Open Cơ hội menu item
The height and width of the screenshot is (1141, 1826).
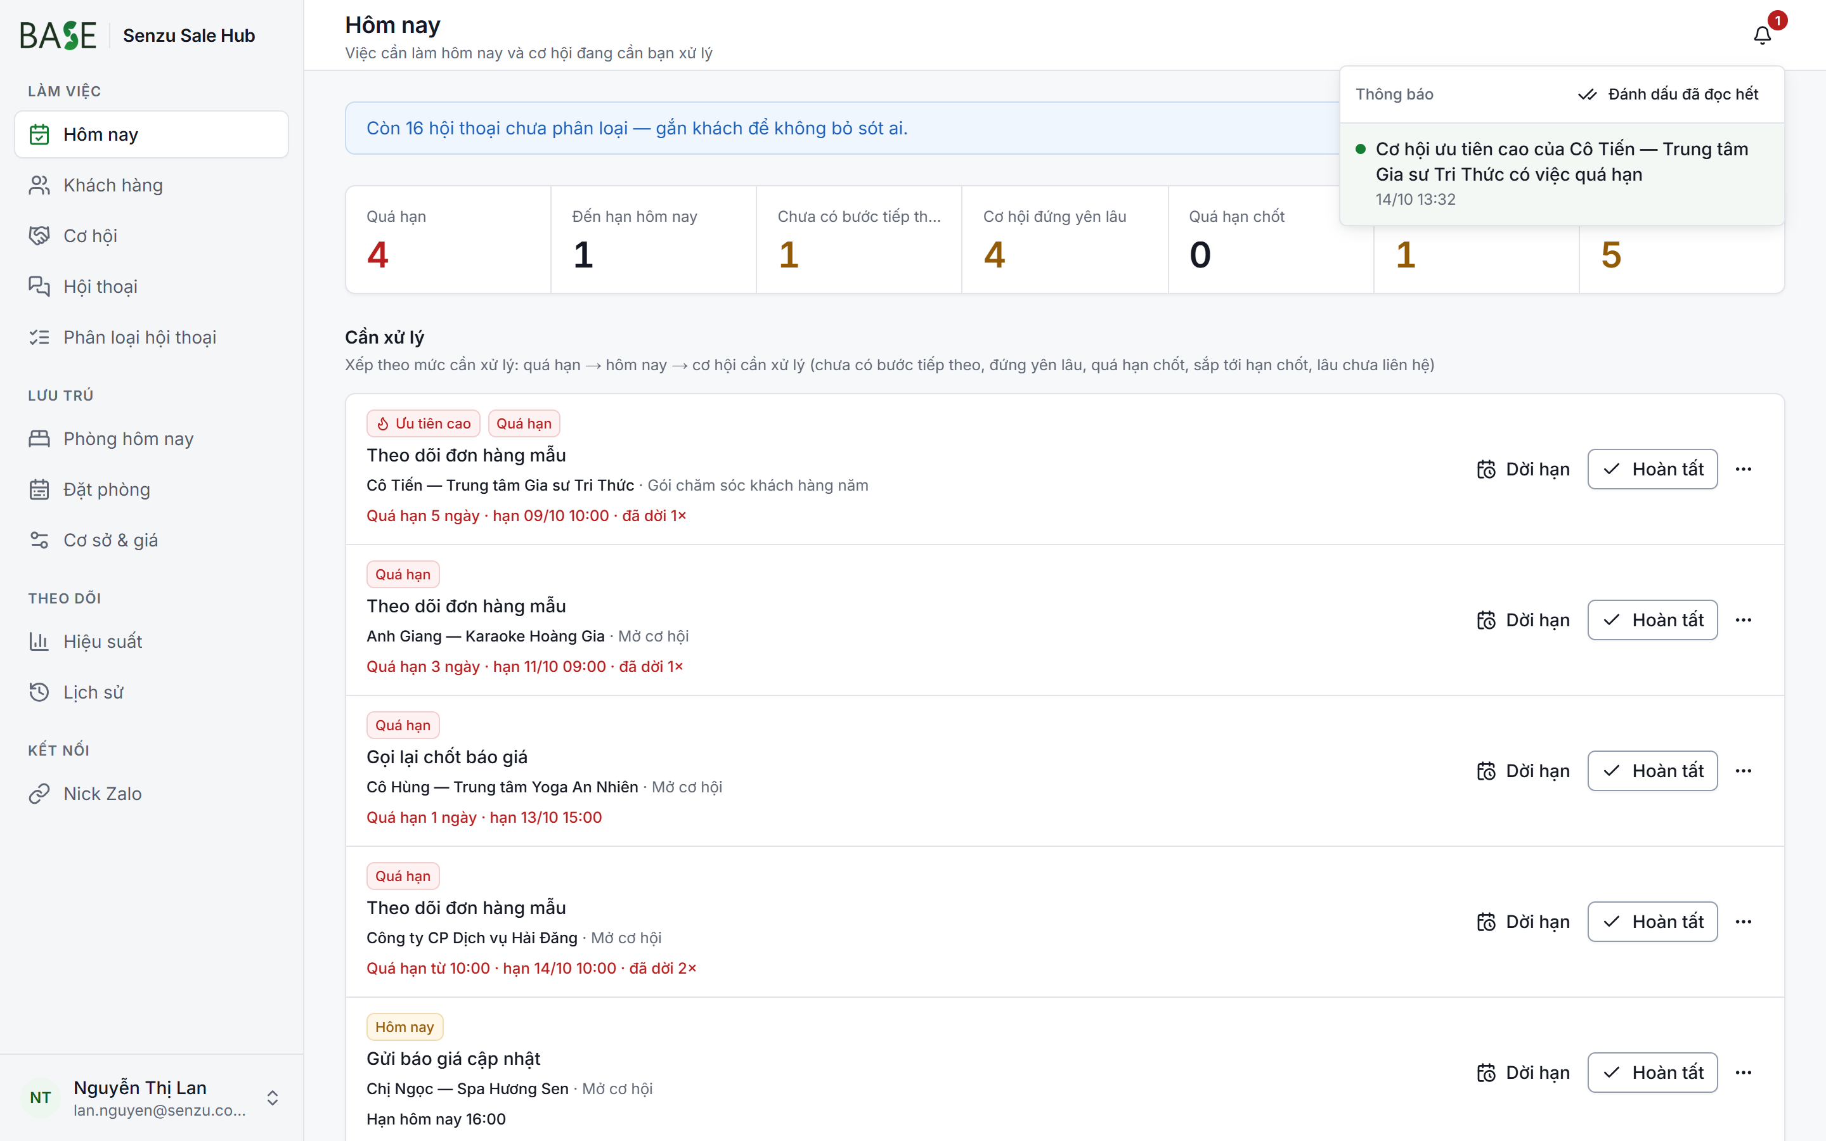151,235
